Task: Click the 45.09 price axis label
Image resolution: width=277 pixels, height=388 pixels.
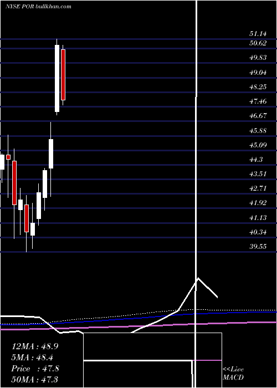Action: pos(258,145)
